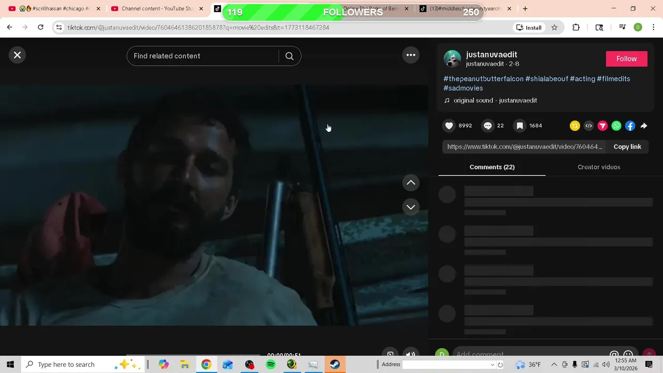Open Steam from the taskbar
The image size is (663, 373).
coord(335,364)
